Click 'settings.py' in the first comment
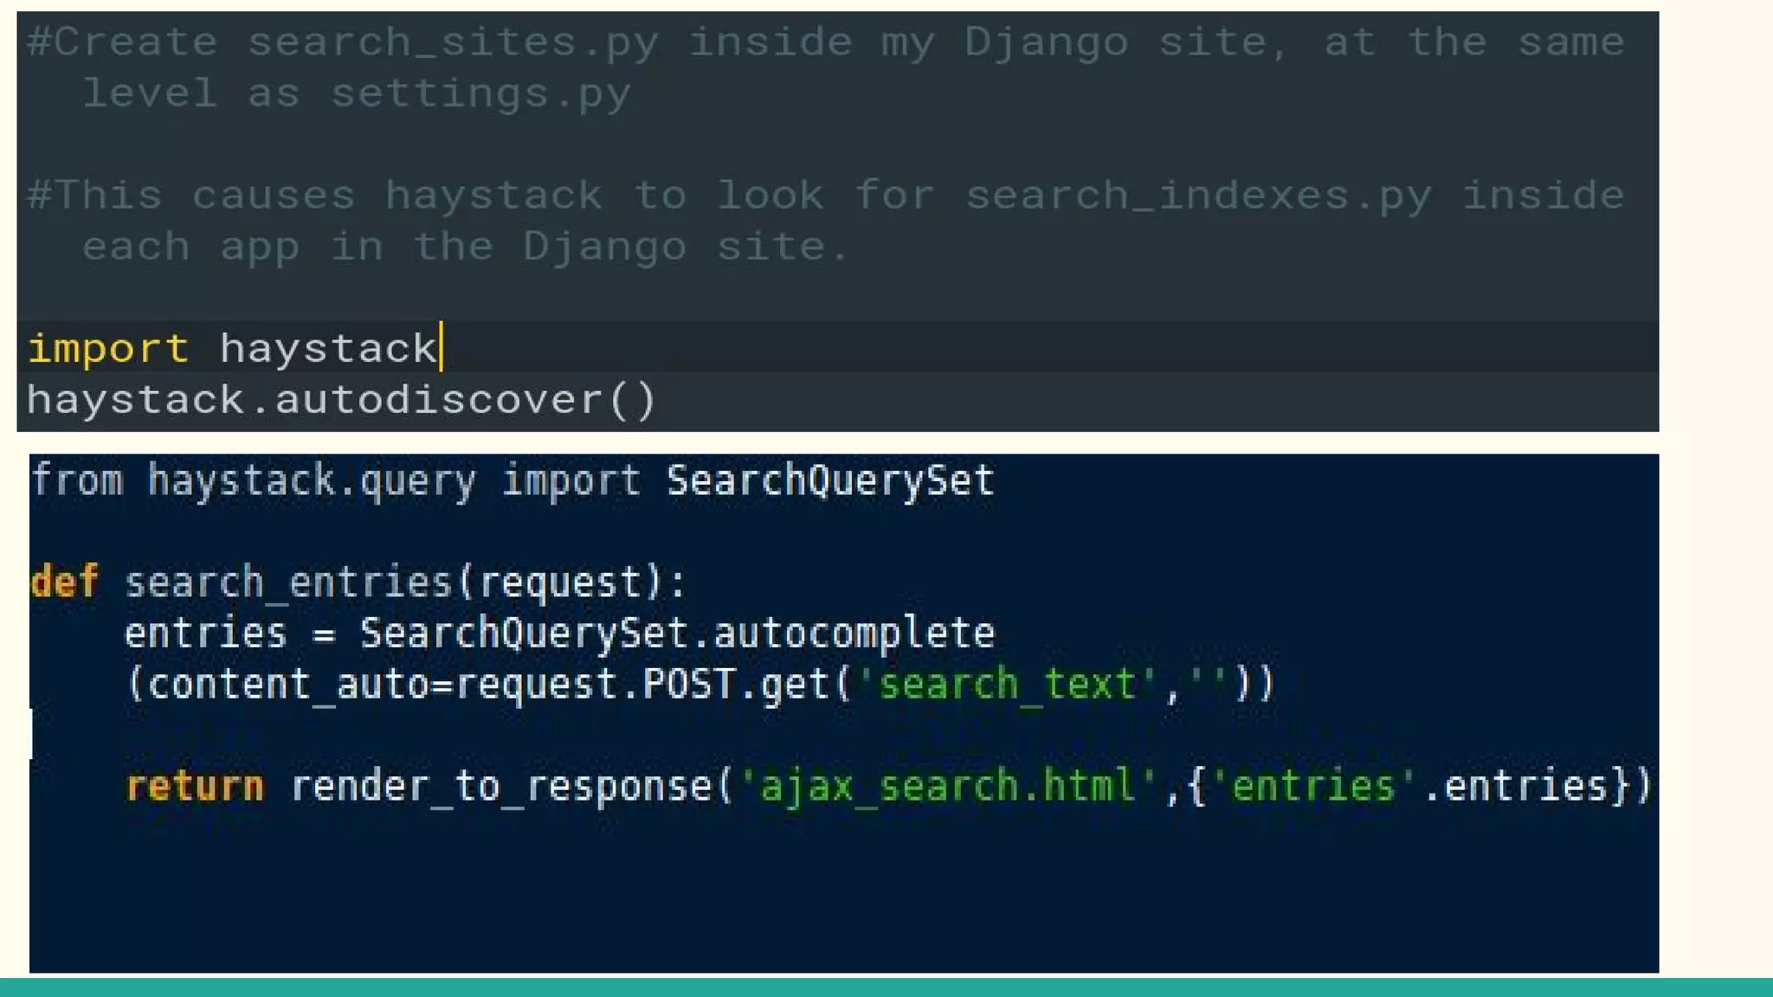1773x997 pixels. tap(480, 93)
